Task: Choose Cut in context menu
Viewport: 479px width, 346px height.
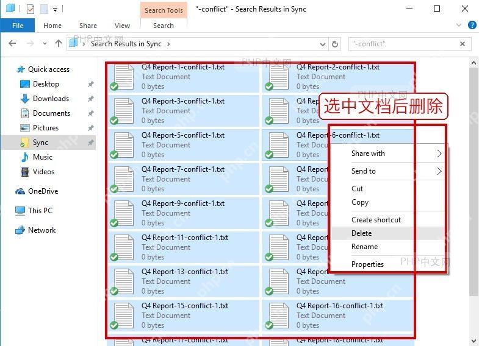Action: [x=388, y=189]
